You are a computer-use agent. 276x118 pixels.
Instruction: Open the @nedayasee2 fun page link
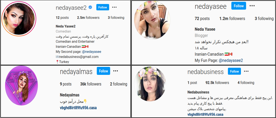231,60
